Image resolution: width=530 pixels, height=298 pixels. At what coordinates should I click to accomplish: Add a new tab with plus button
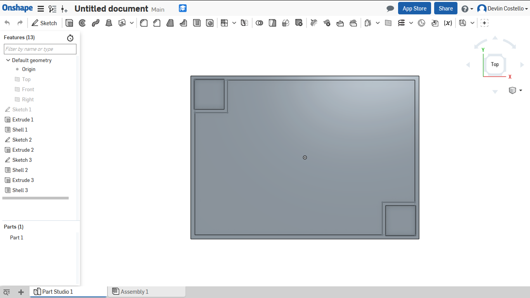click(x=21, y=292)
